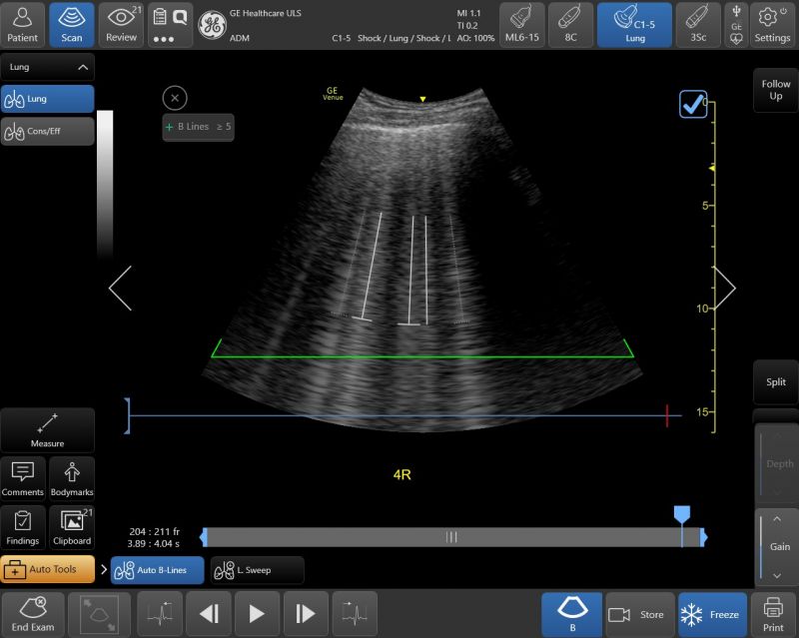Viewport: 799px width, 638px height.
Task: Step forward one frame
Action: 306,614
